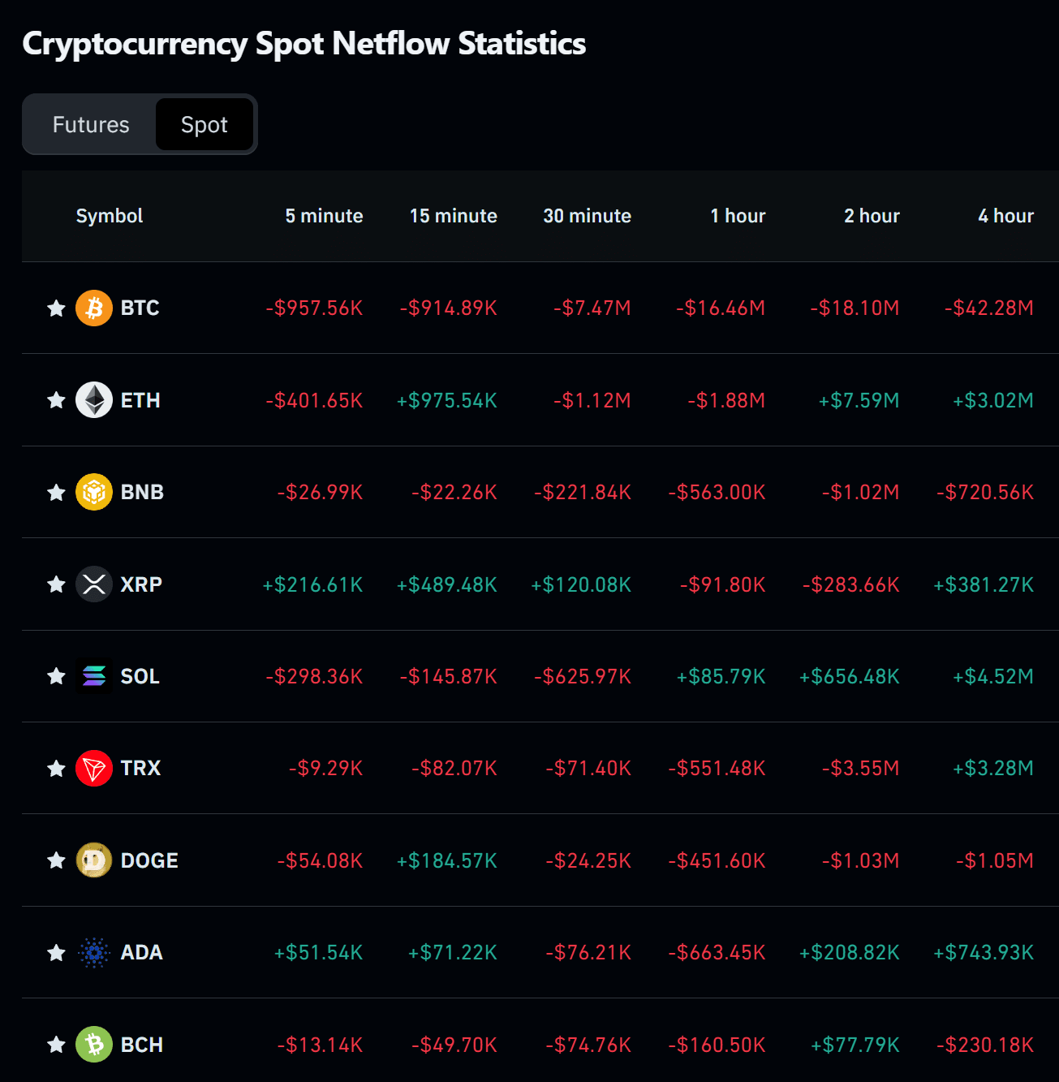Switch to the Futures tab
Image resolution: width=1059 pixels, height=1082 pixels.
[x=91, y=125]
